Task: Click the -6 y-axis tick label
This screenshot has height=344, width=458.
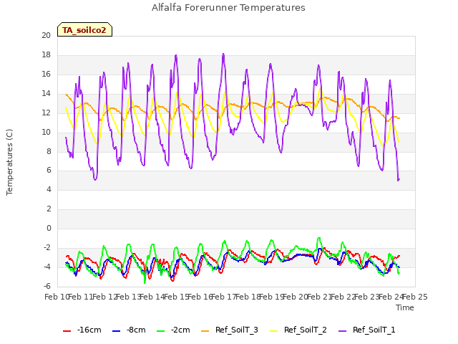Action: (x=47, y=286)
